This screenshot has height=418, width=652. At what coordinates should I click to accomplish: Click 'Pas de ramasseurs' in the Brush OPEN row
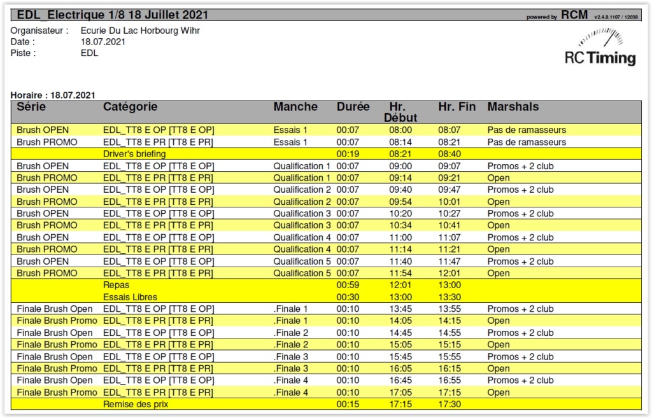click(527, 130)
